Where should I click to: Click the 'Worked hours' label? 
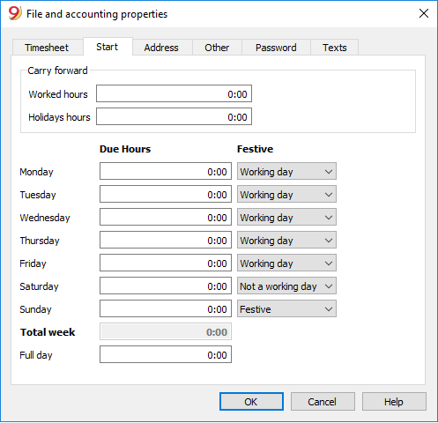pyautogui.click(x=58, y=94)
